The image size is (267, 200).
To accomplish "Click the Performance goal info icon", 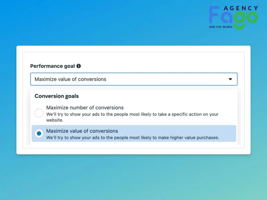I will (x=78, y=66).
